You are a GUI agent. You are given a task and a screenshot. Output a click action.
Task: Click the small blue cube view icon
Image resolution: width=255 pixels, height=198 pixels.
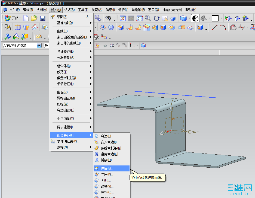click(143, 45)
